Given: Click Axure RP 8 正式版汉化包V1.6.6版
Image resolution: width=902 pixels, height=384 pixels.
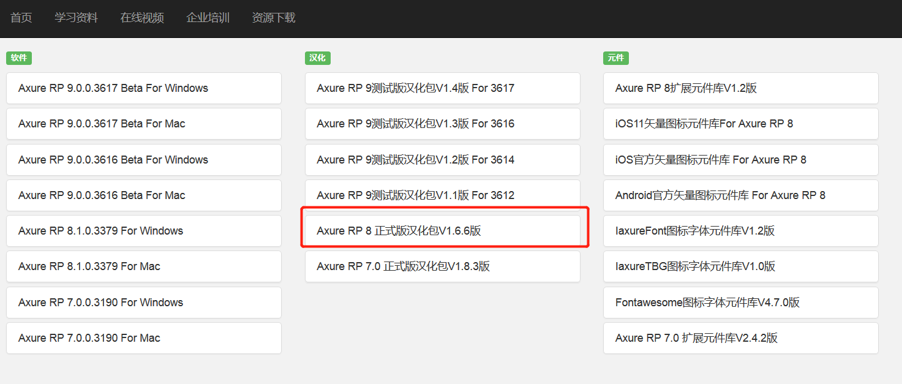Looking at the screenshot, I should tap(443, 231).
